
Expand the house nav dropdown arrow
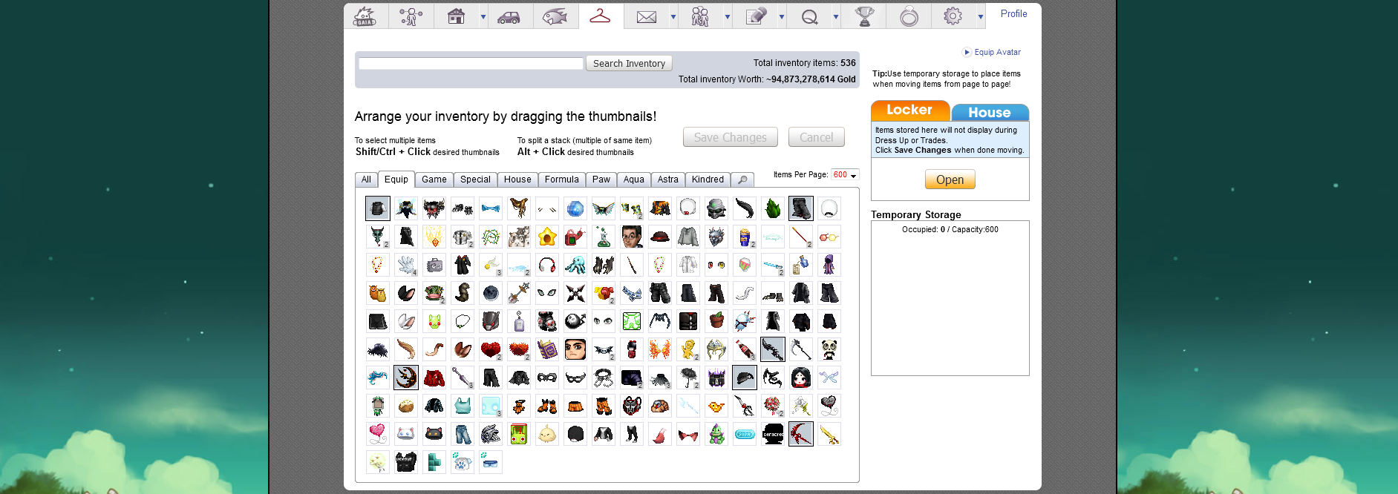point(483,16)
